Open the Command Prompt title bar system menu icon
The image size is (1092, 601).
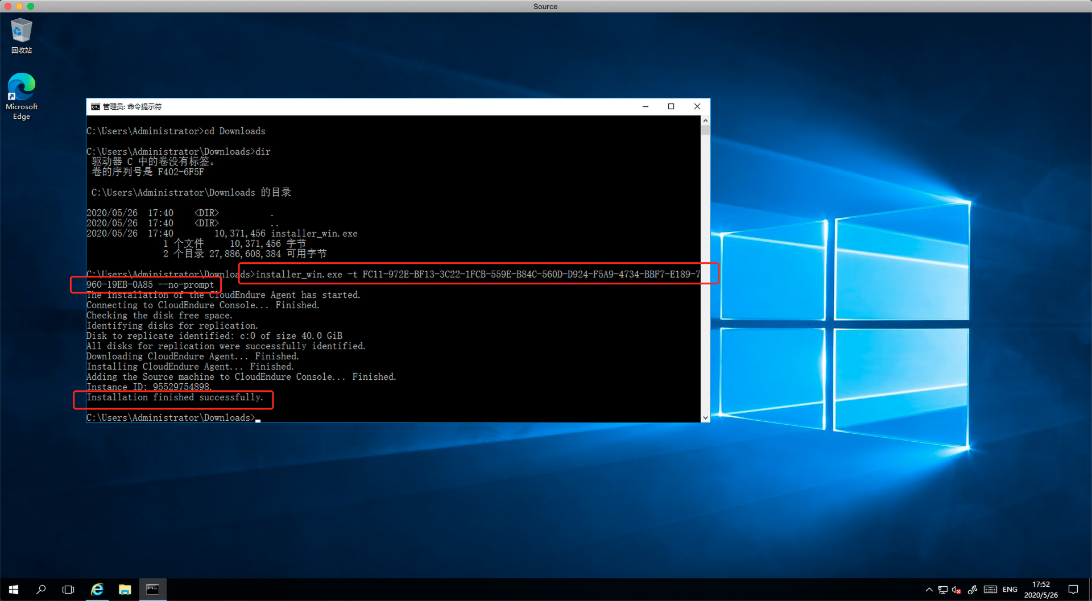(x=96, y=107)
